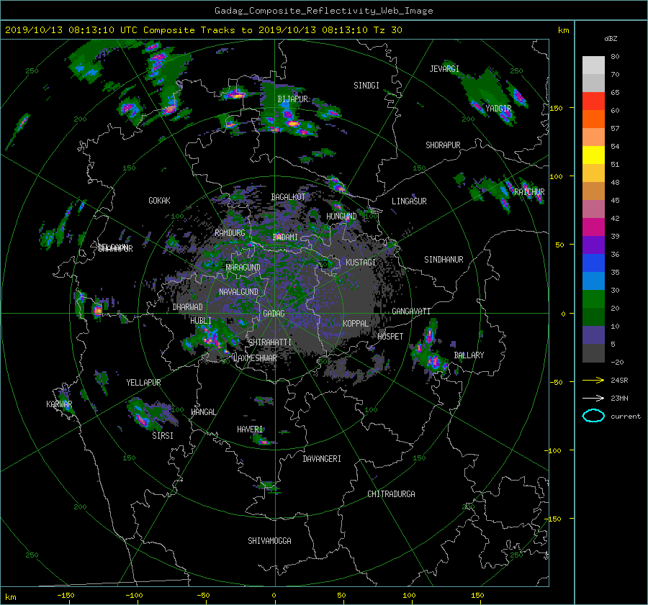The height and width of the screenshot is (605, 648).
Task: Select the SIRSI city label
Action: (163, 436)
